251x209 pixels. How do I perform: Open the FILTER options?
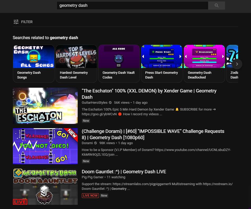(x=23, y=22)
